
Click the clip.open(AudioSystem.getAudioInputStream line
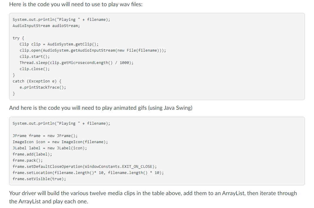tap(93, 50)
